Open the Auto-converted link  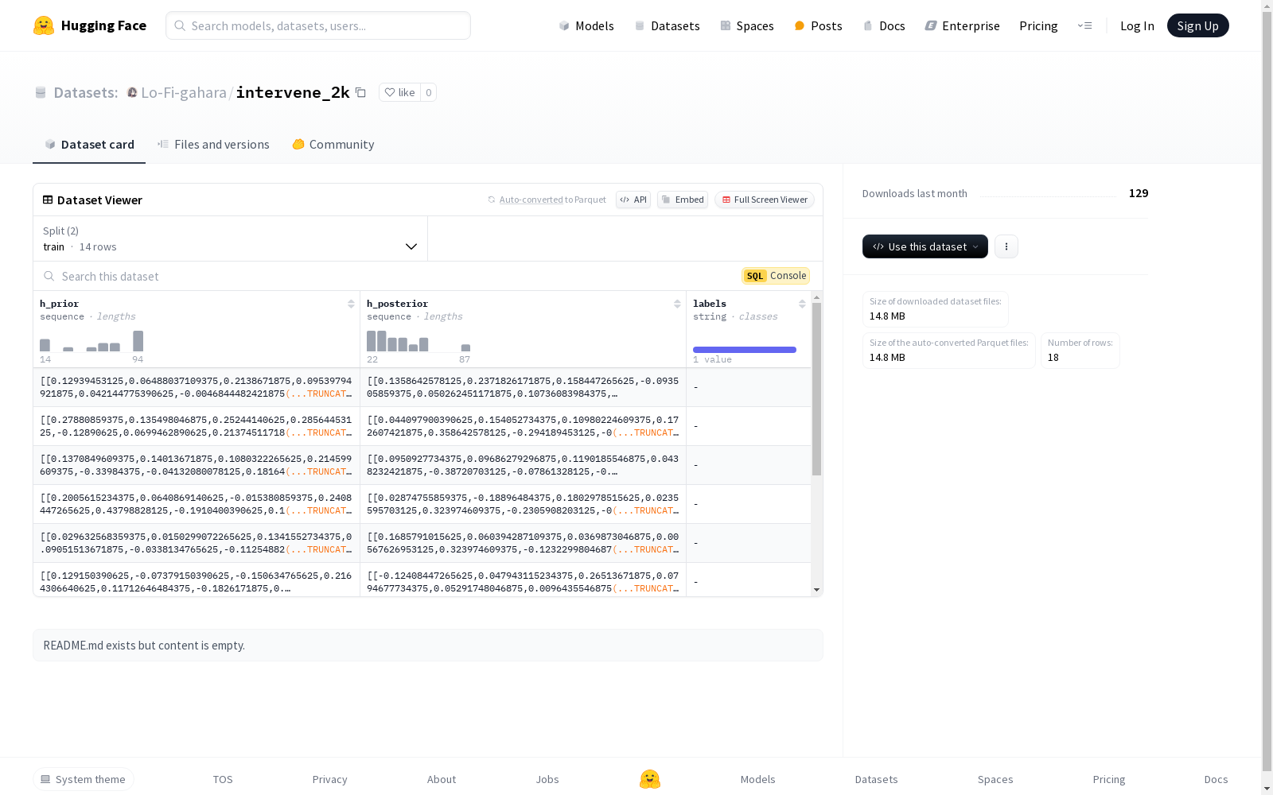click(531, 200)
